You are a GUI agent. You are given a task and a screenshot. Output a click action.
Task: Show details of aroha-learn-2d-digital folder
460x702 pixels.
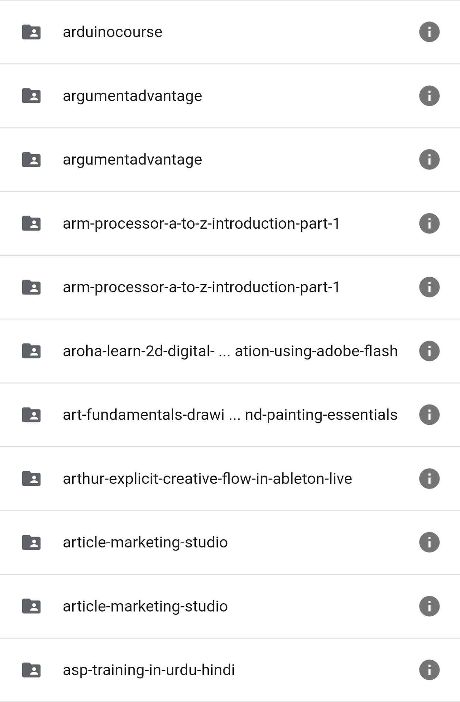click(429, 351)
